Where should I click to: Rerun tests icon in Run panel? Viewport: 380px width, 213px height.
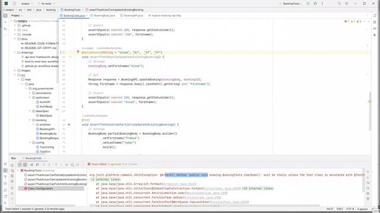click(12, 165)
